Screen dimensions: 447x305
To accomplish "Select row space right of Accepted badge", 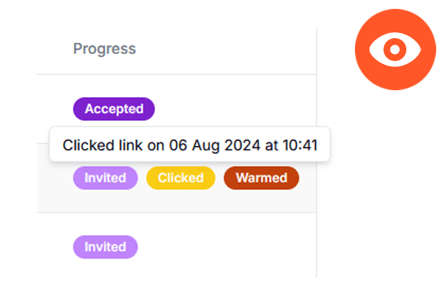I will [235, 109].
